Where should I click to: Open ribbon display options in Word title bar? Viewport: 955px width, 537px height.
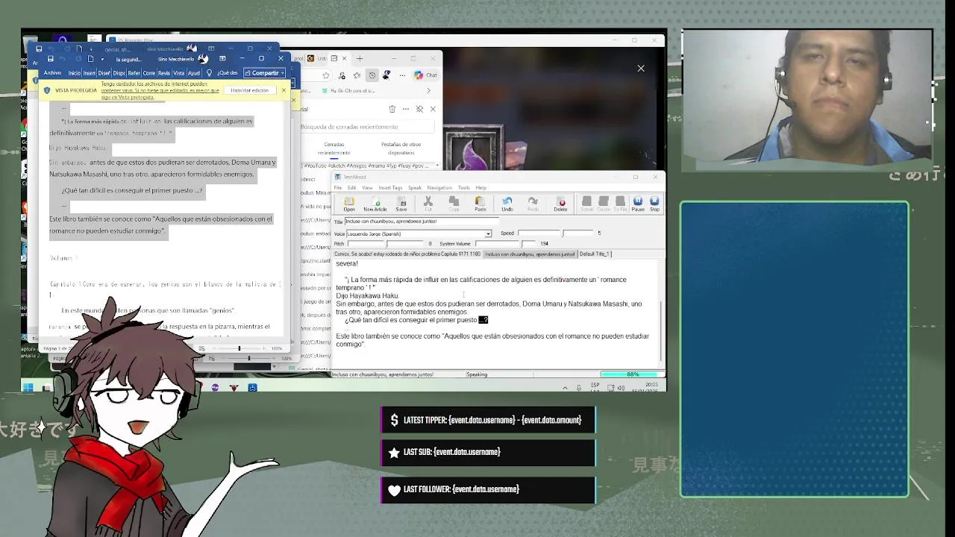(x=223, y=59)
